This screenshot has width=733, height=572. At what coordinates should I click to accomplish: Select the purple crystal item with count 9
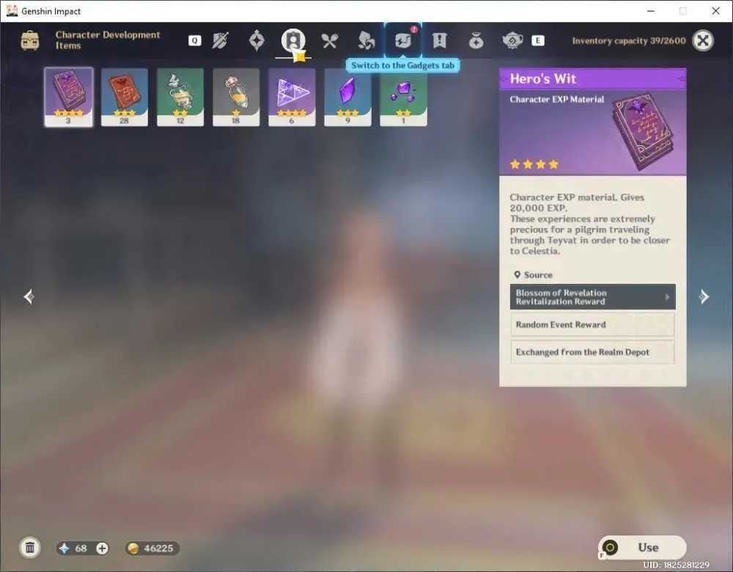(x=347, y=97)
